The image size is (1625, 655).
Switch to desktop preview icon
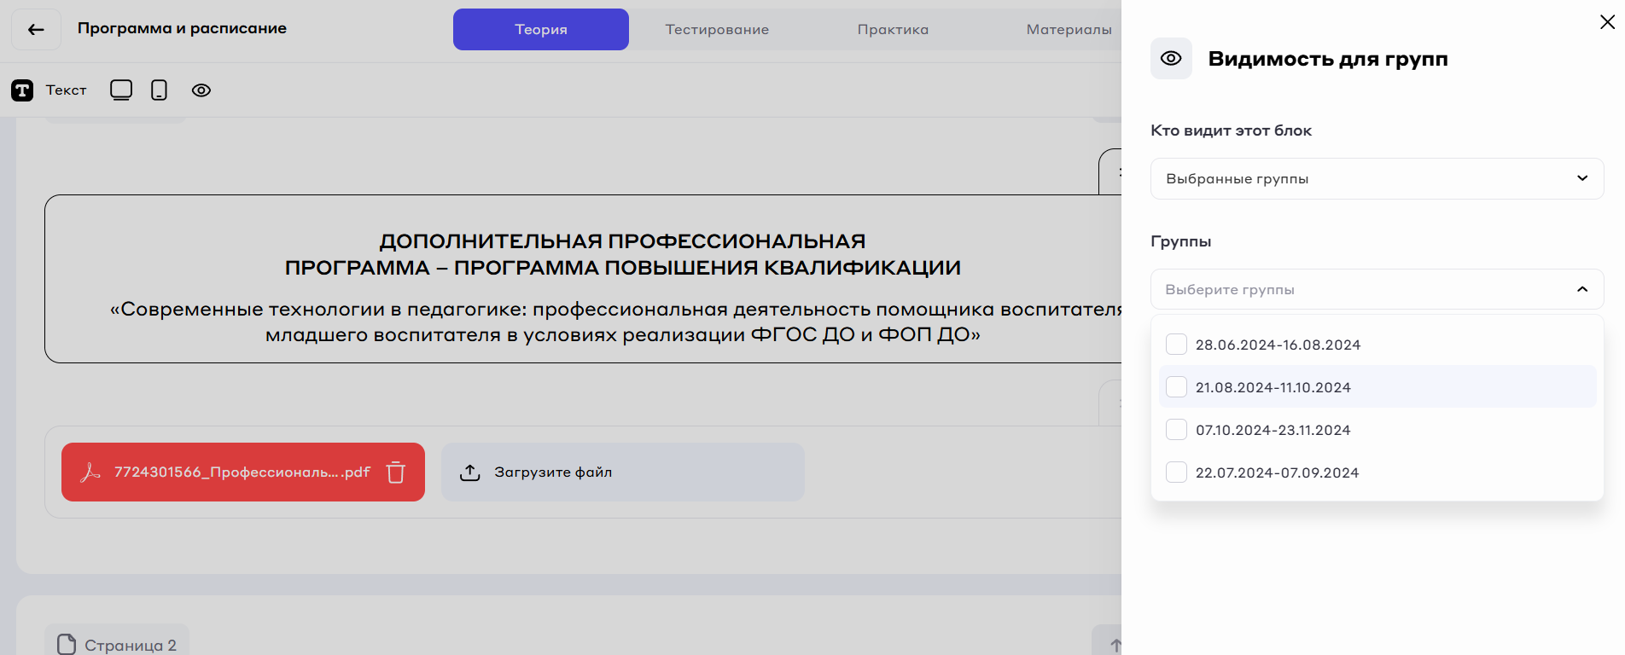121,90
